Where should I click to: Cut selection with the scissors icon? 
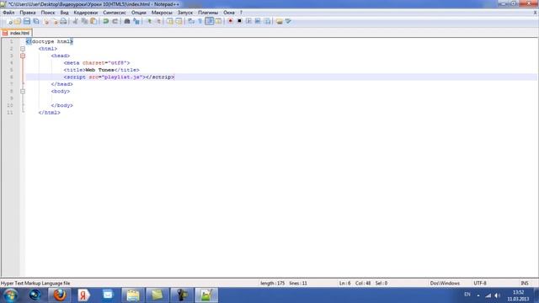click(75, 21)
